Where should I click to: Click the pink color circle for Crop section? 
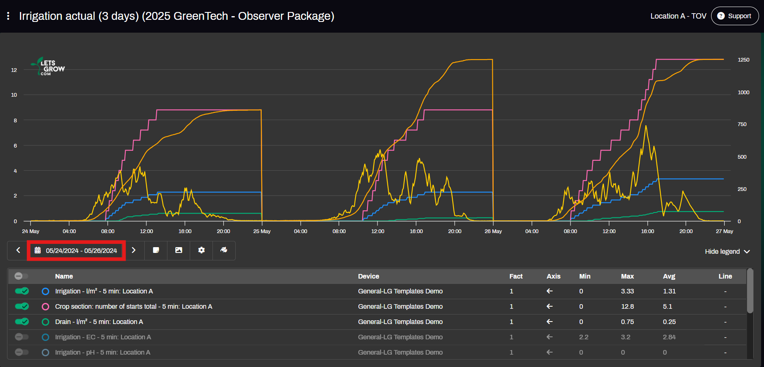(45, 307)
